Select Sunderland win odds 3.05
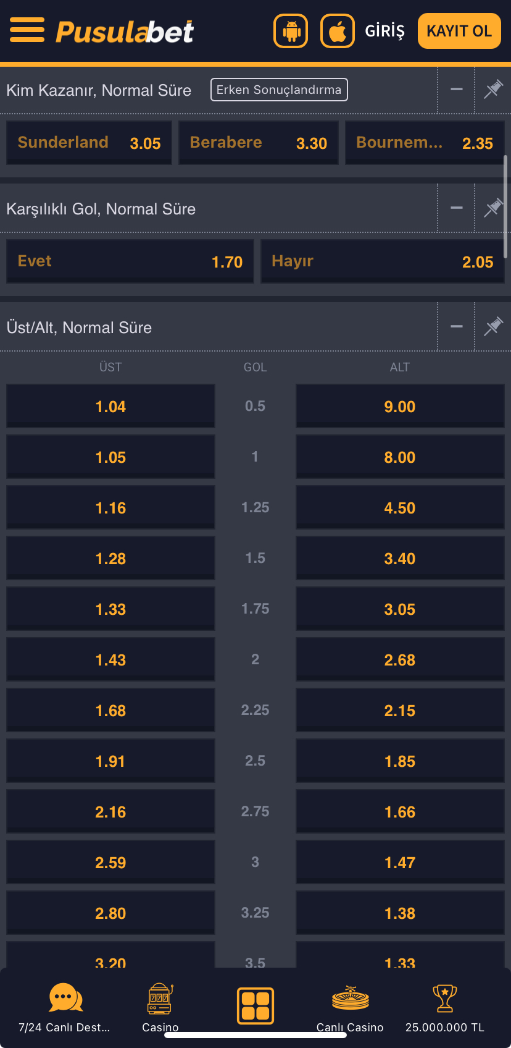Image resolution: width=511 pixels, height=1048 pixels. click(89, 143)
